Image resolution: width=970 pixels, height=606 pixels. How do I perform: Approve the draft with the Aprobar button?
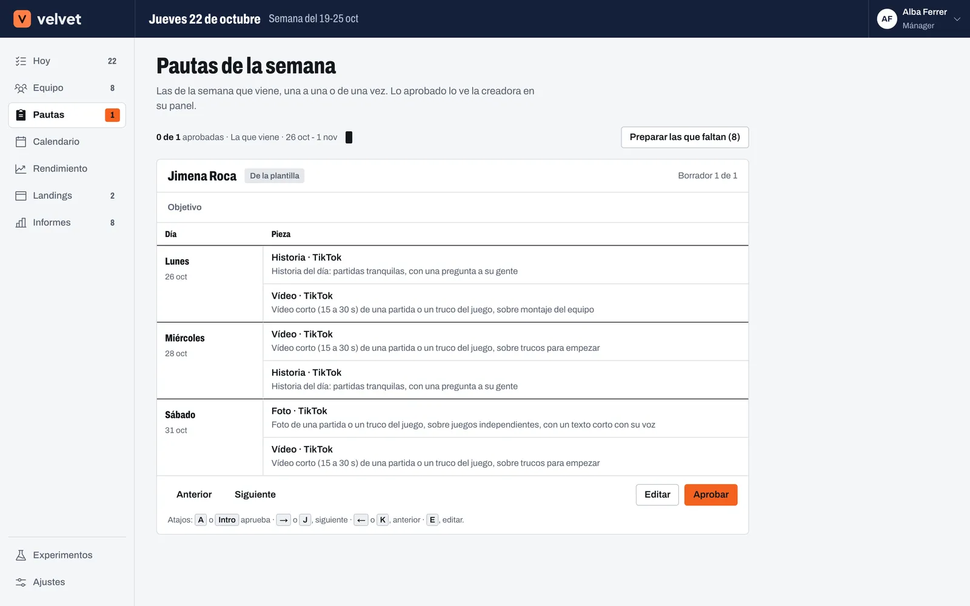pos(711,494)
